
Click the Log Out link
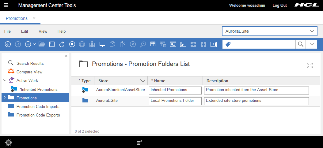(279, 5)
